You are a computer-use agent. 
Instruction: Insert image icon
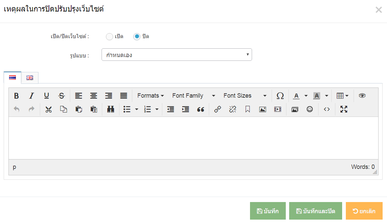tap(262, 109)
